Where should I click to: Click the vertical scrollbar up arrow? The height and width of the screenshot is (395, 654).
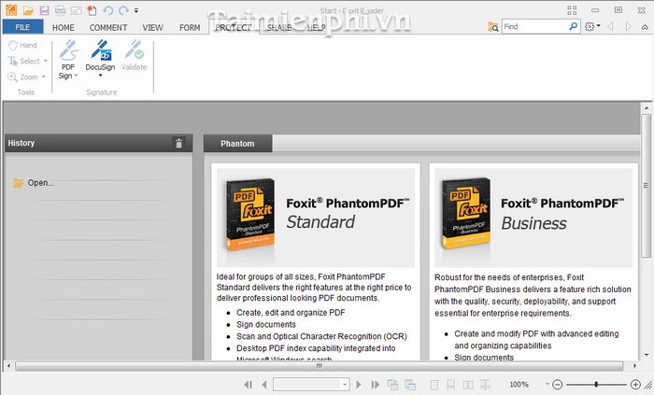647,108
